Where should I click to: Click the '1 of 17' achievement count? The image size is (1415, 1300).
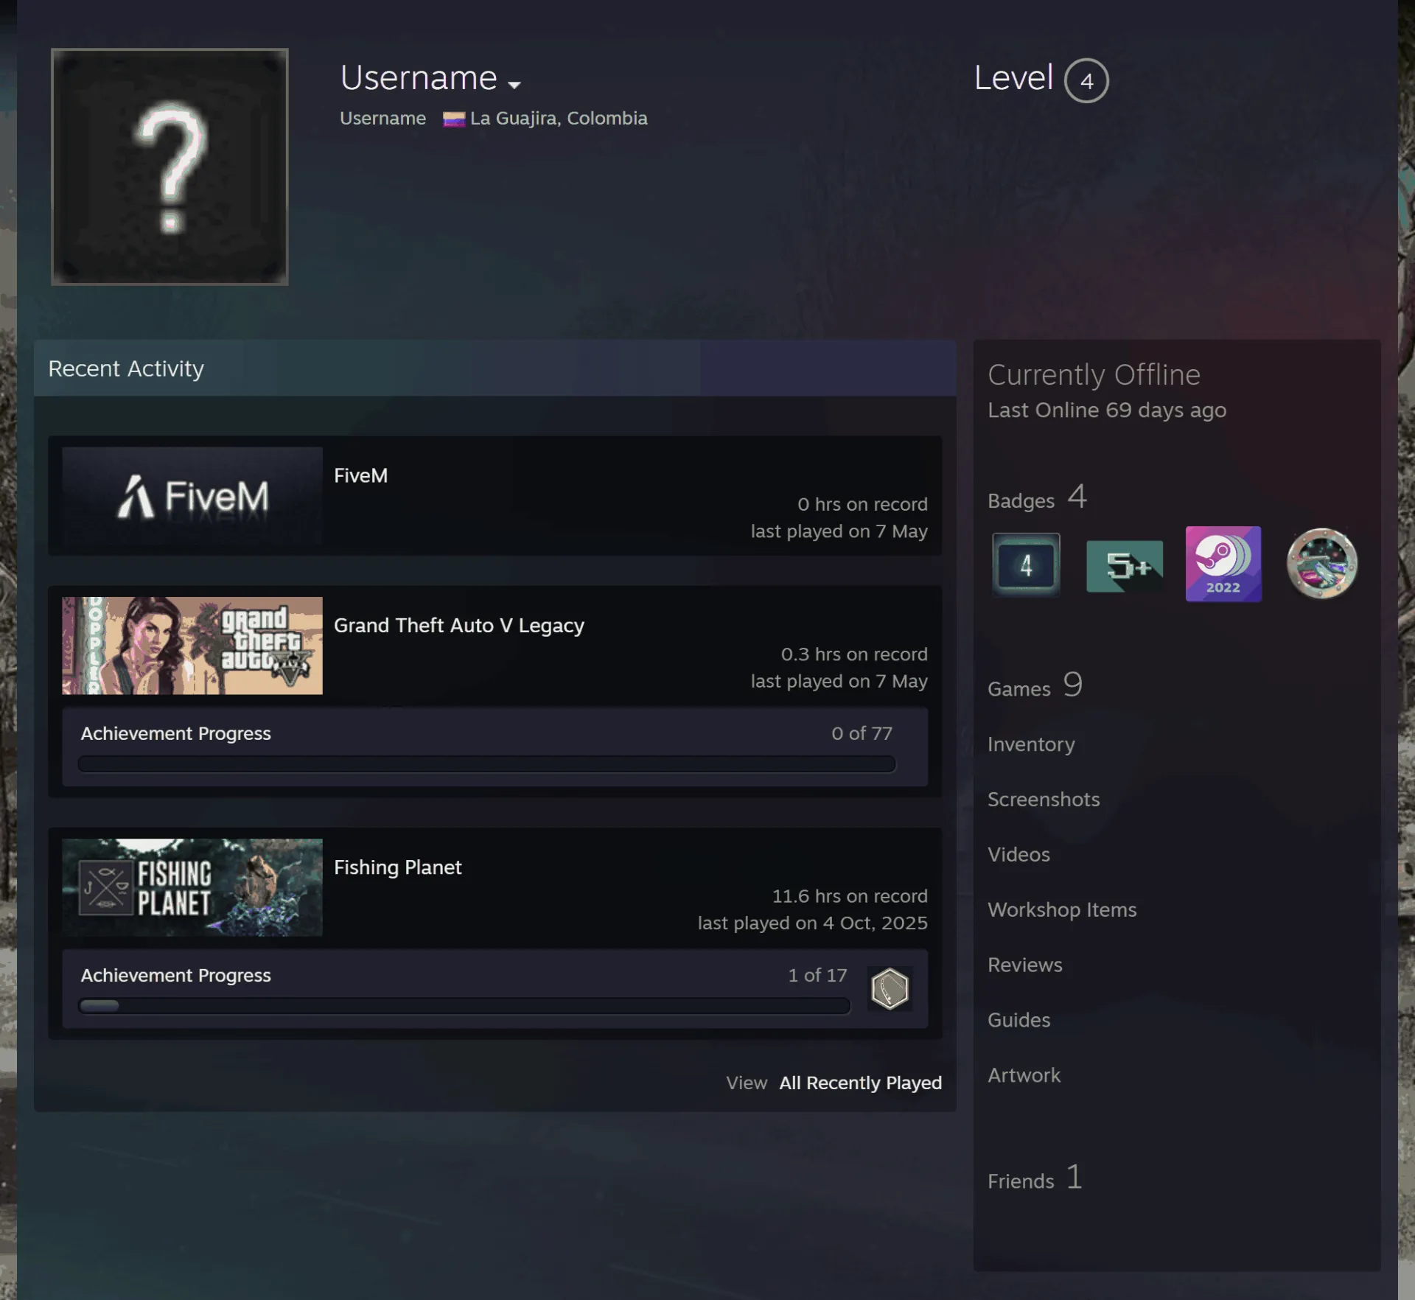click(817, 975)
